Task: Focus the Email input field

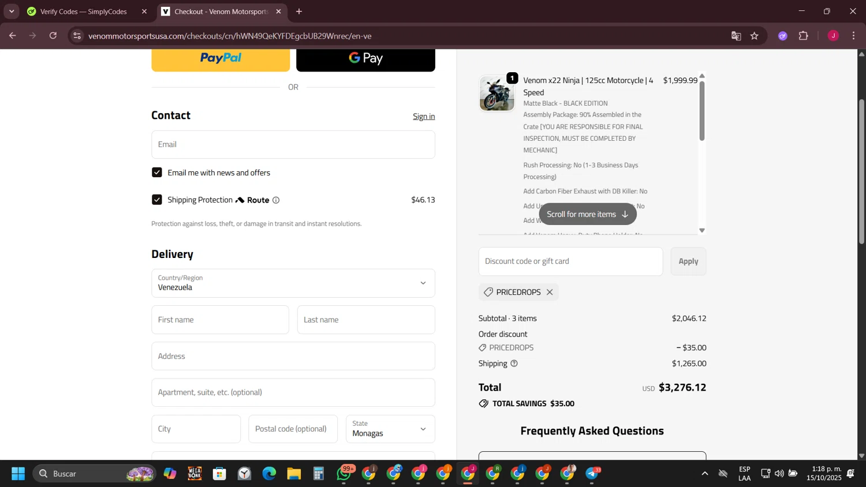Action: 293,144
